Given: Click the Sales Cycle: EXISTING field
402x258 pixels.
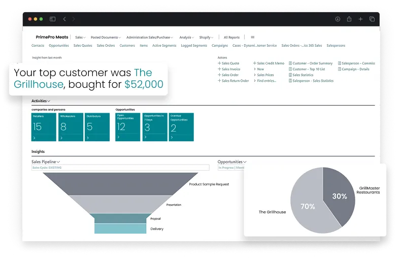Looking at the screenshot, I should [x=120, y=168].
